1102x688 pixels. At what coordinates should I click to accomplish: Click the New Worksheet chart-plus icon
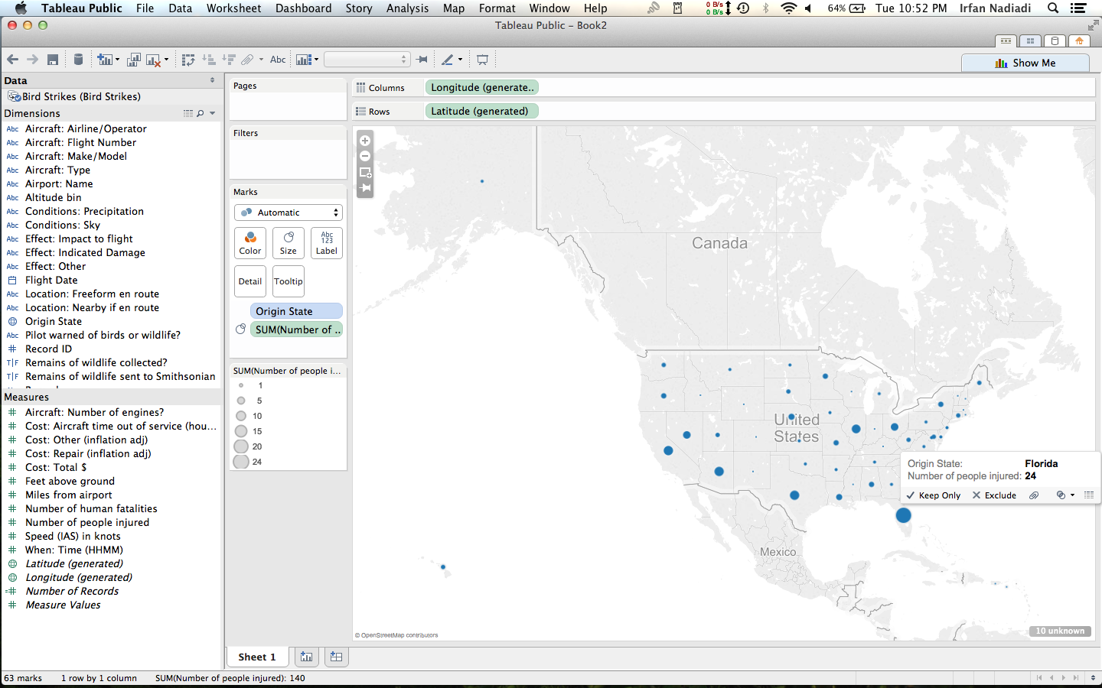[104, 60]
